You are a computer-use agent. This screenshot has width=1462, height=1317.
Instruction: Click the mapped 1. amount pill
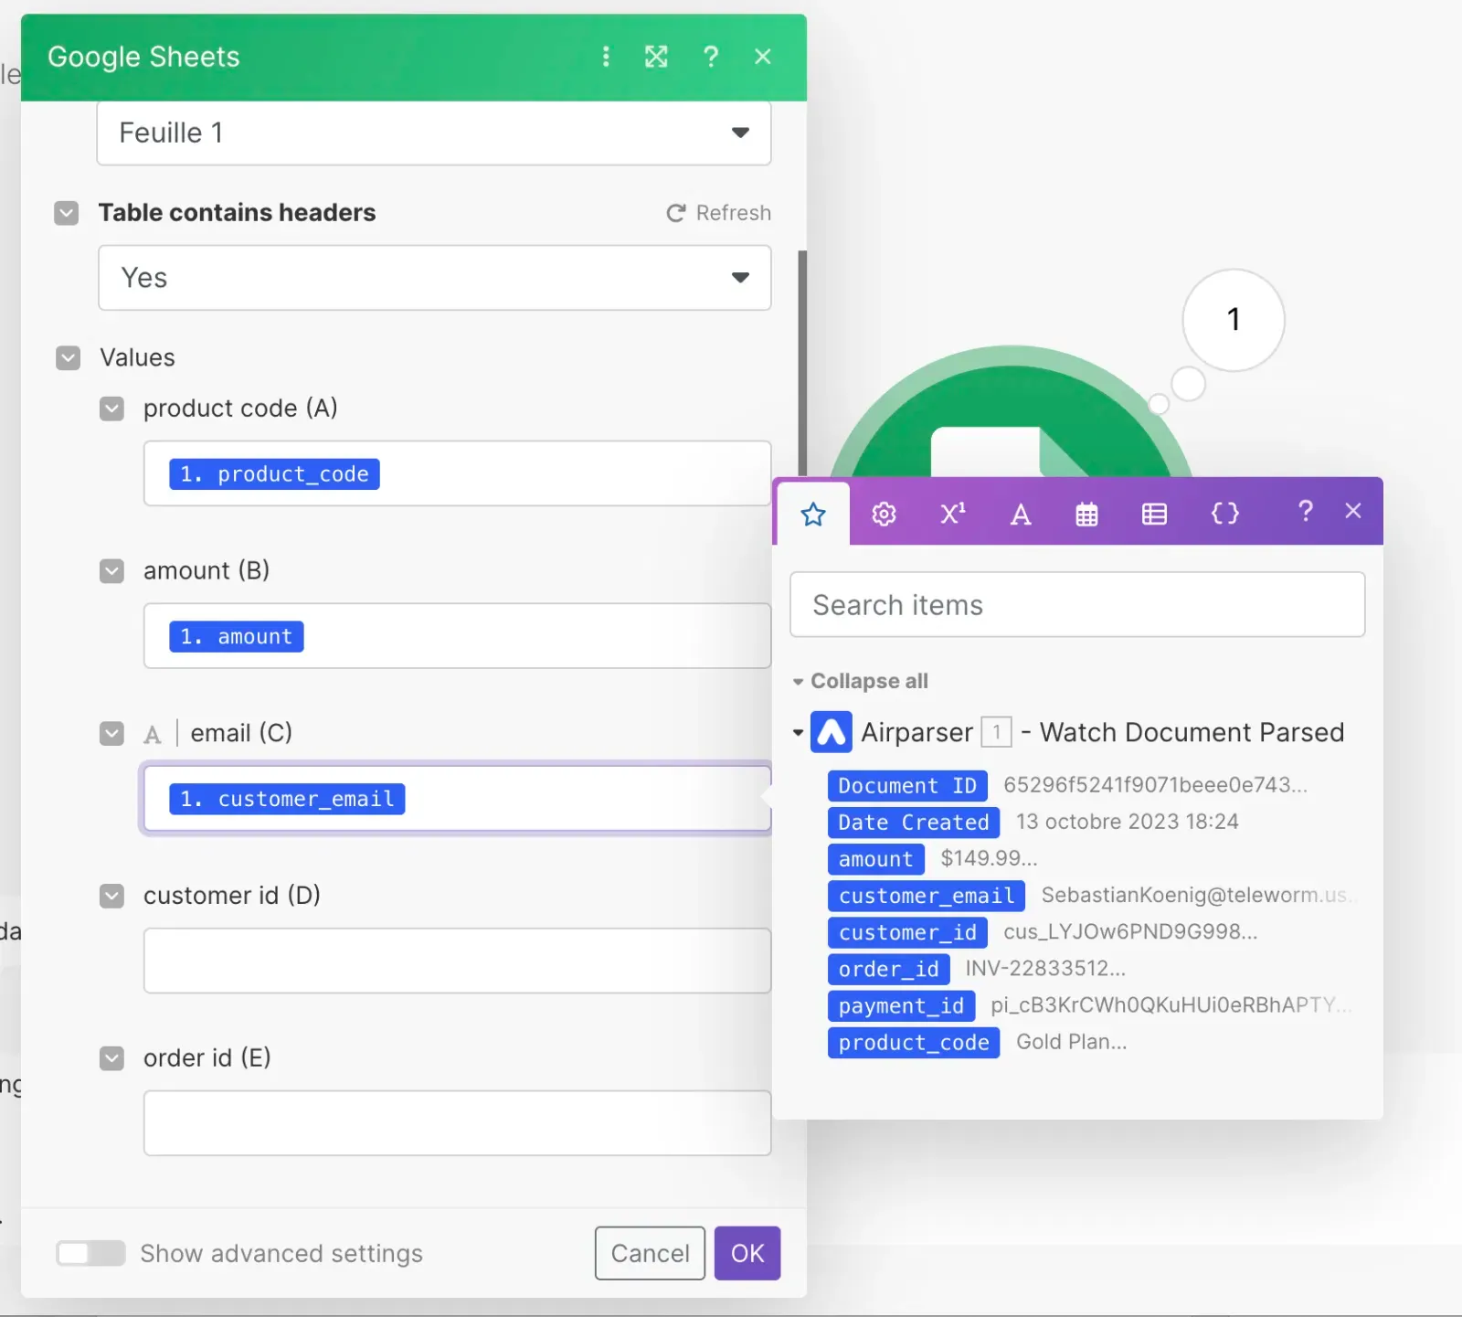[237, 636]
